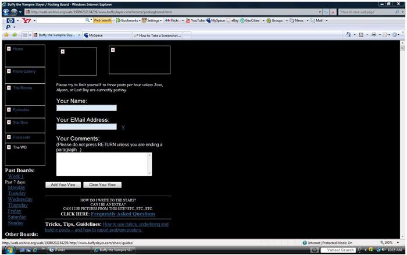407x255 pixels.
Task: Expand the search provider dropdown arrow
Action: click(402, 12)
